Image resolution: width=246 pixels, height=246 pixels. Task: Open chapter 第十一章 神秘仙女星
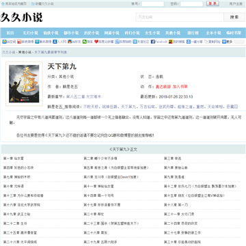(x=98, y=187)
